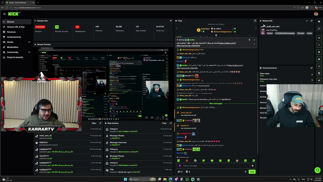The width and height of the screenshot is (323, 182).
Task: Pop out the Session Info panel
Action: point(171,21)
